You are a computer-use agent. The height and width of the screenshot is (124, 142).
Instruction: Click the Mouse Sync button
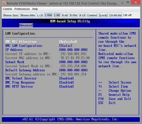click(11, 15)
